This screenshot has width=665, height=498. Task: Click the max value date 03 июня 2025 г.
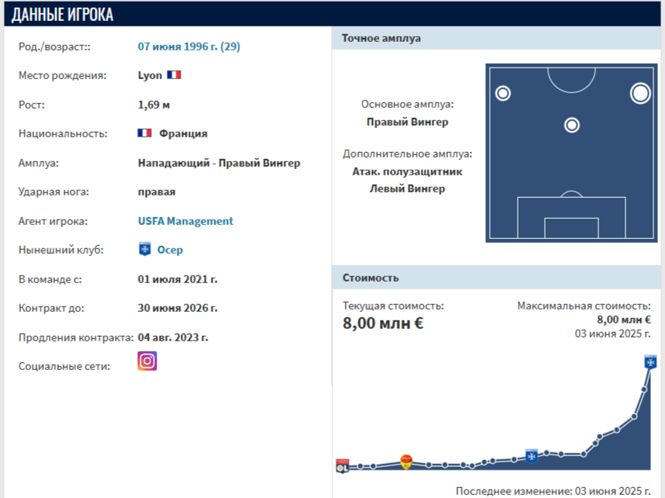tap(612, 334)
